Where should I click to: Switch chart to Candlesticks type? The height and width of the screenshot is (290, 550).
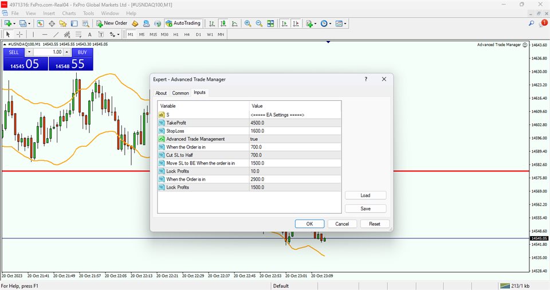[x=223, y=23]
